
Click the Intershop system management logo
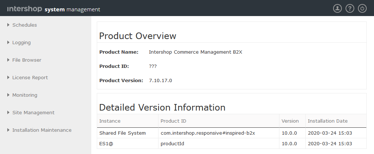coord(54,9)
